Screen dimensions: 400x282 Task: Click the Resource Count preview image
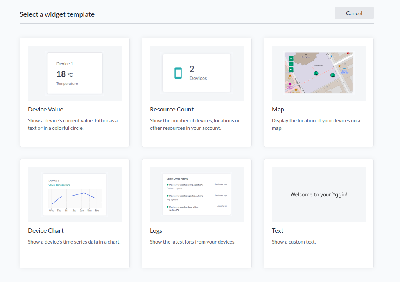tap(197, 73)
